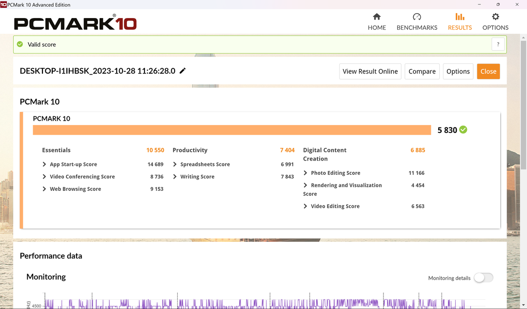Click the orange Close result button
Viewport: 527px width, 309px height.
[x=488, y=72]
